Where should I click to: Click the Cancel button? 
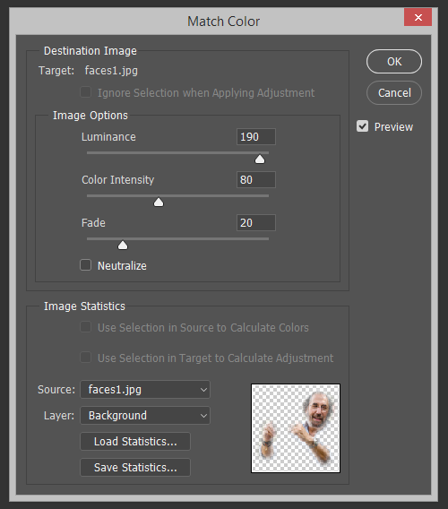394,93
